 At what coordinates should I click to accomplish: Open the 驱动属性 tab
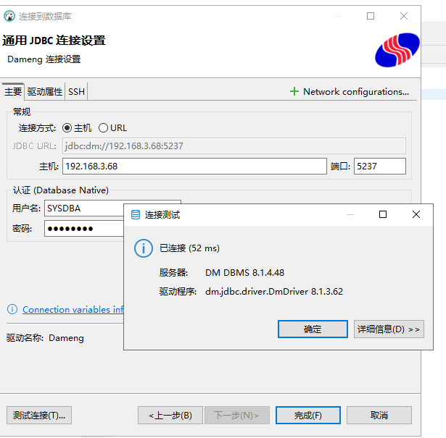45,91
